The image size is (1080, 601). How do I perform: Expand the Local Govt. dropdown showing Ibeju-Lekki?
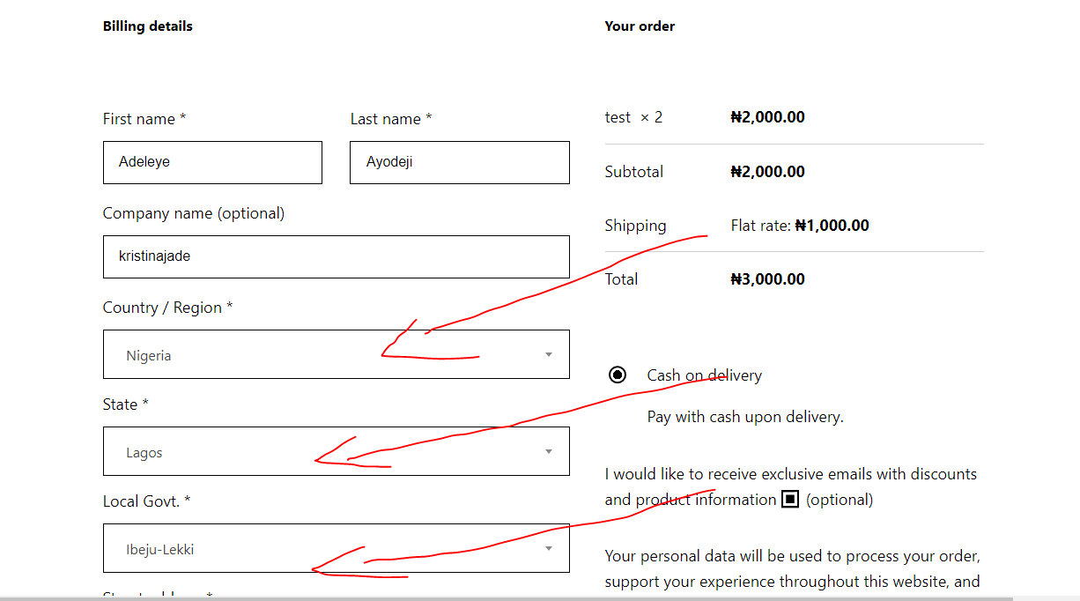tap(337, 548)
